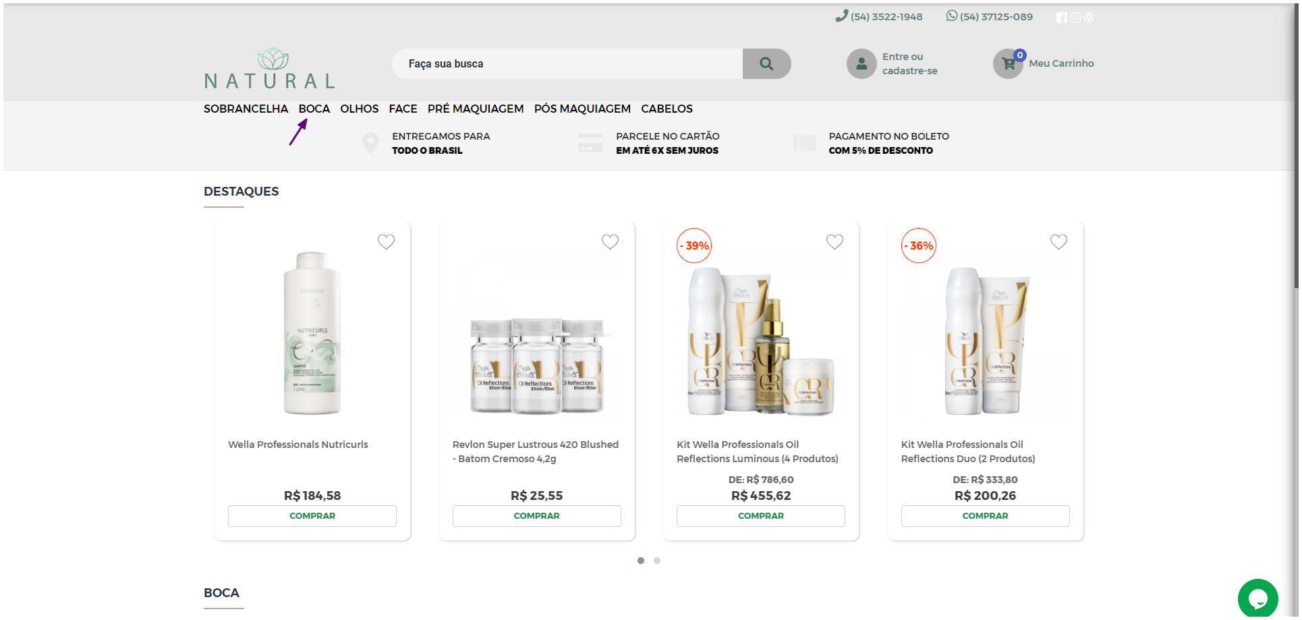Click the Entre ou cadastre-se link
The height and width of the screenshot is (620, 1302).
pos(909,63)
